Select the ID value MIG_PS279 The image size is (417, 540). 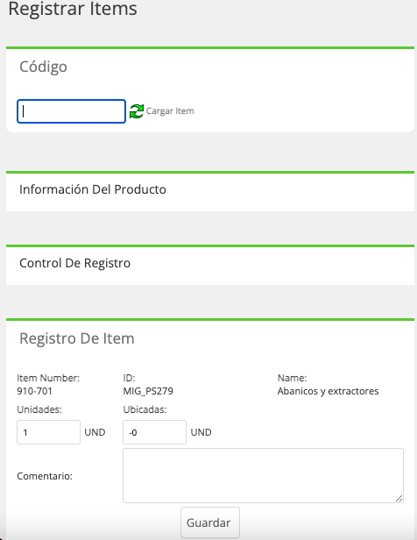click(x=148, y=391)
